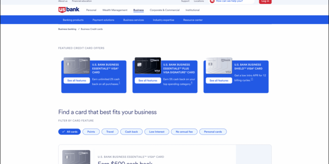
Task: Click the Business banking breadcrumb
Action: pyautogui.click(x=67, y=29)
